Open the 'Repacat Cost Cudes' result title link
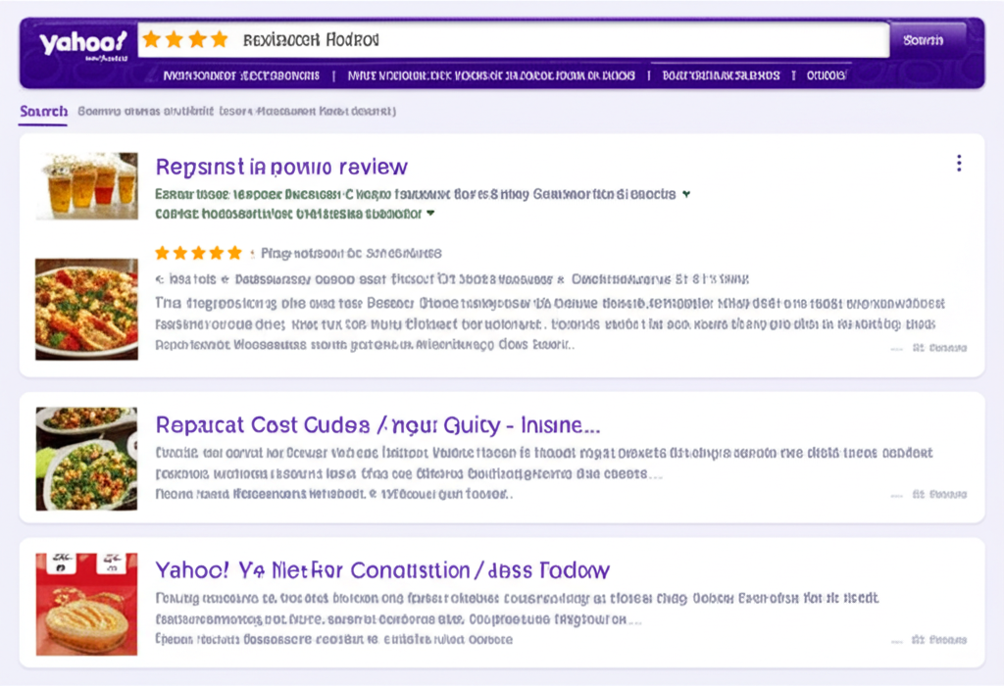Image resolution: width=1004 pixels, height=686 pixels. click(x=377, y=425)
